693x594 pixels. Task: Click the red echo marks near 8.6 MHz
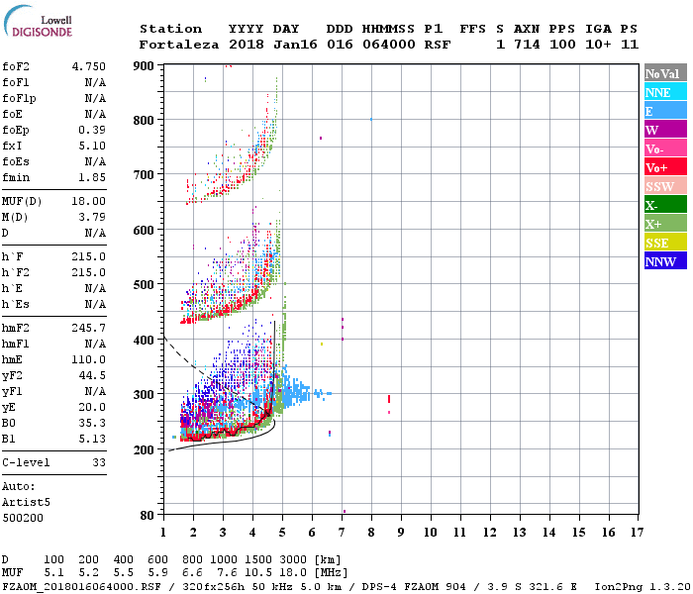(x=389, y=399)
